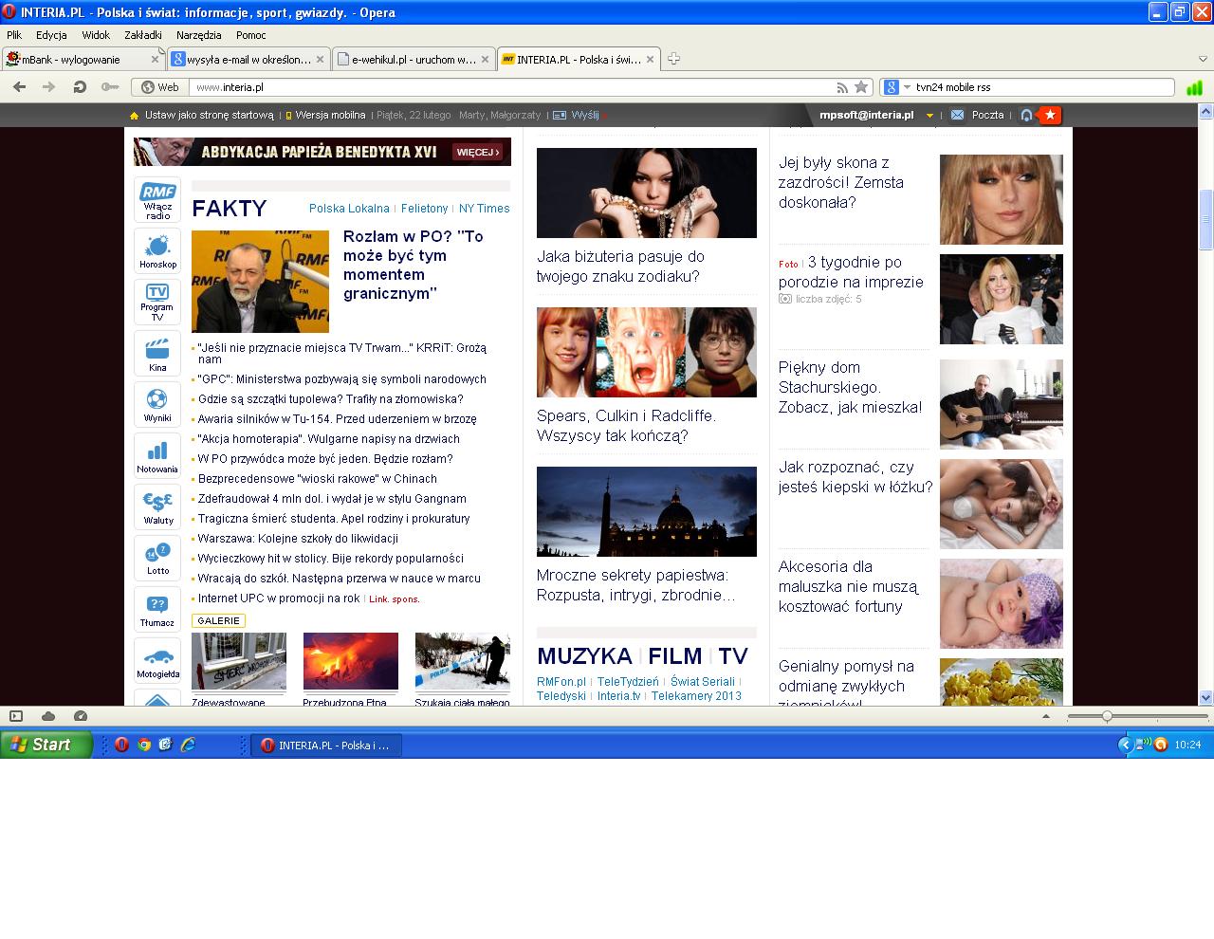Expand the search engine dropdown arrow

click(907, 87)
